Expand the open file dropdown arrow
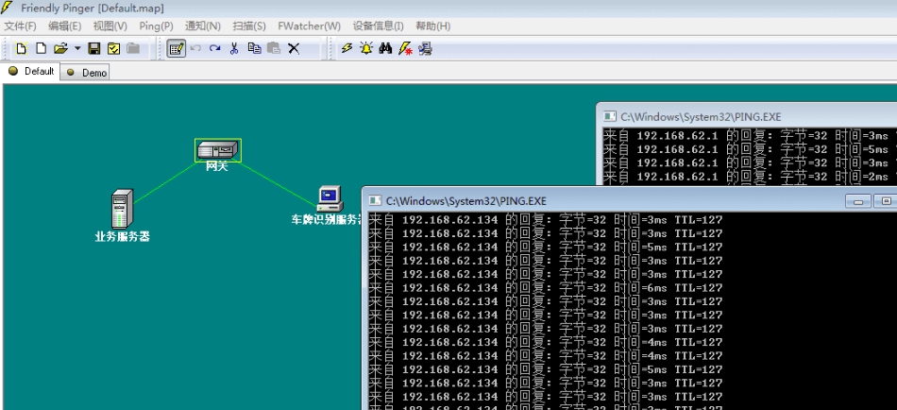The width and height of the screenshot is (897, 410). [x=77, y=48]
